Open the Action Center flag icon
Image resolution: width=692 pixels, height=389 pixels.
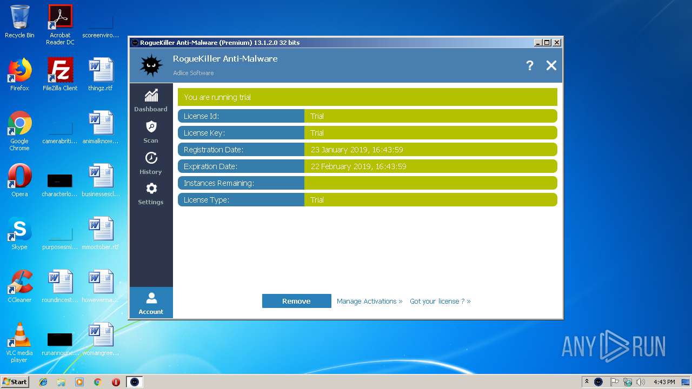point(614,382)
